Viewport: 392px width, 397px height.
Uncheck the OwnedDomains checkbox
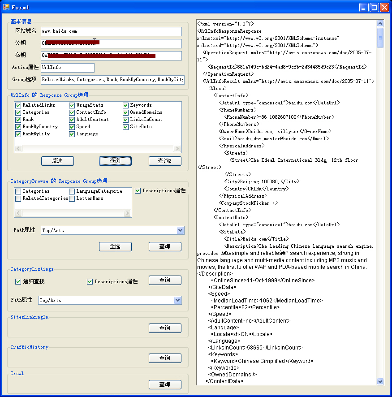coord(125,112)
